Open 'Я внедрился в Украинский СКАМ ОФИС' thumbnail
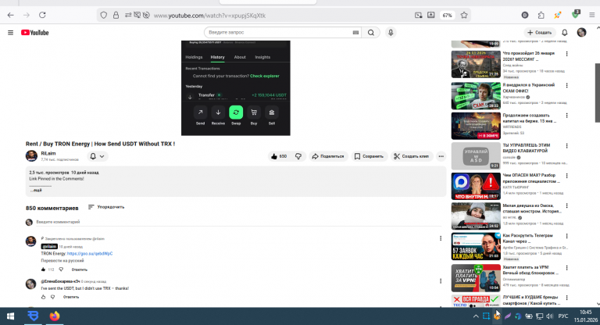 (476, 95)
